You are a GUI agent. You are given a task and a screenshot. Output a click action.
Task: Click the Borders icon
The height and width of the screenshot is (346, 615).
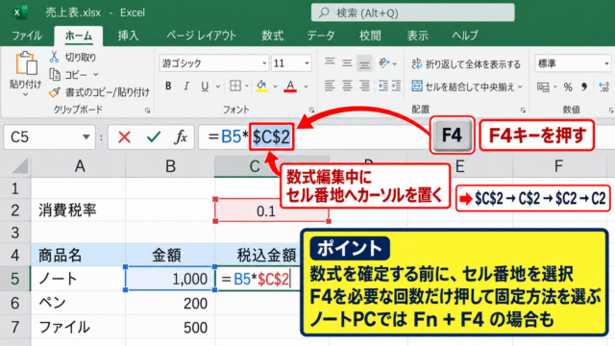235,86
